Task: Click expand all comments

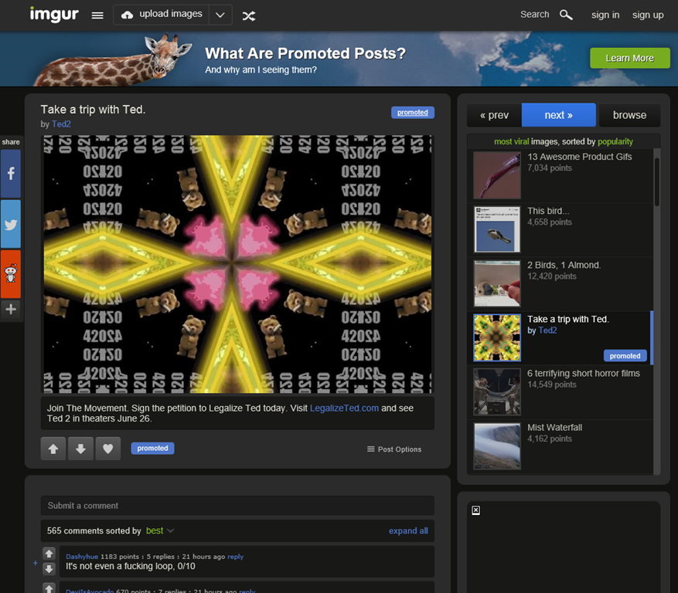Action: 408,530
